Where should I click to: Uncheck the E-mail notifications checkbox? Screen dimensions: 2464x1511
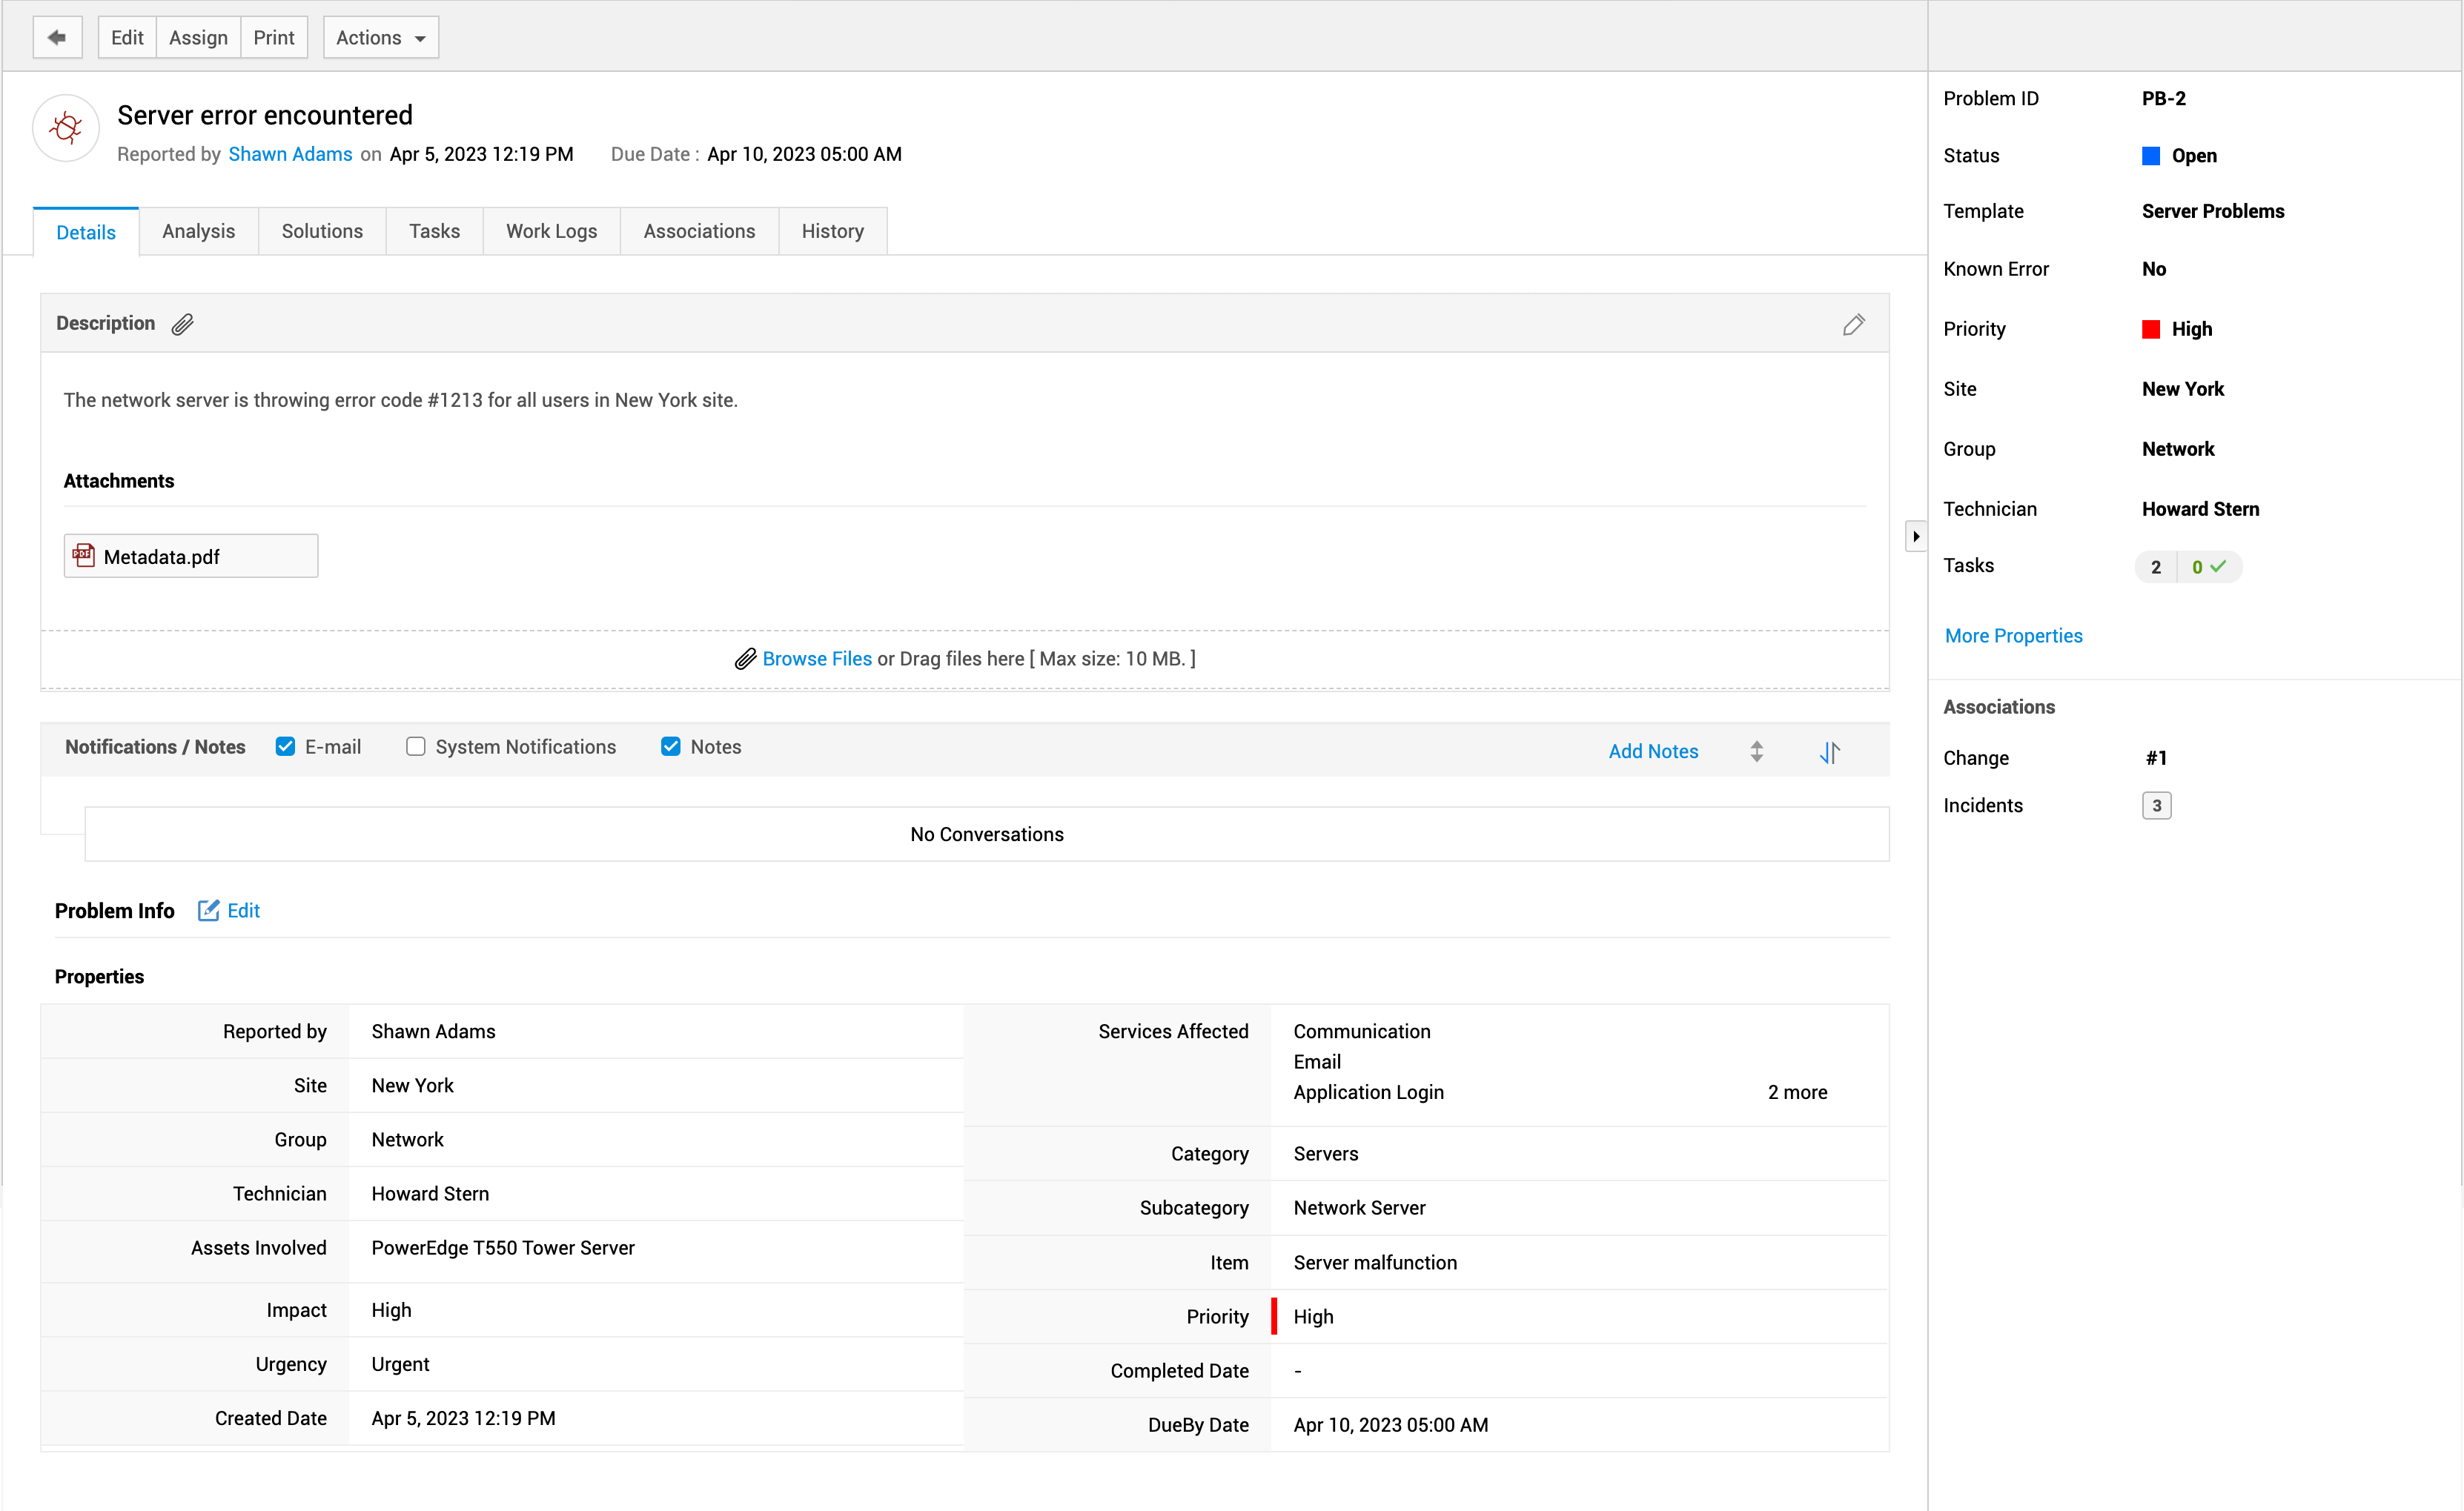pos(285,747)
